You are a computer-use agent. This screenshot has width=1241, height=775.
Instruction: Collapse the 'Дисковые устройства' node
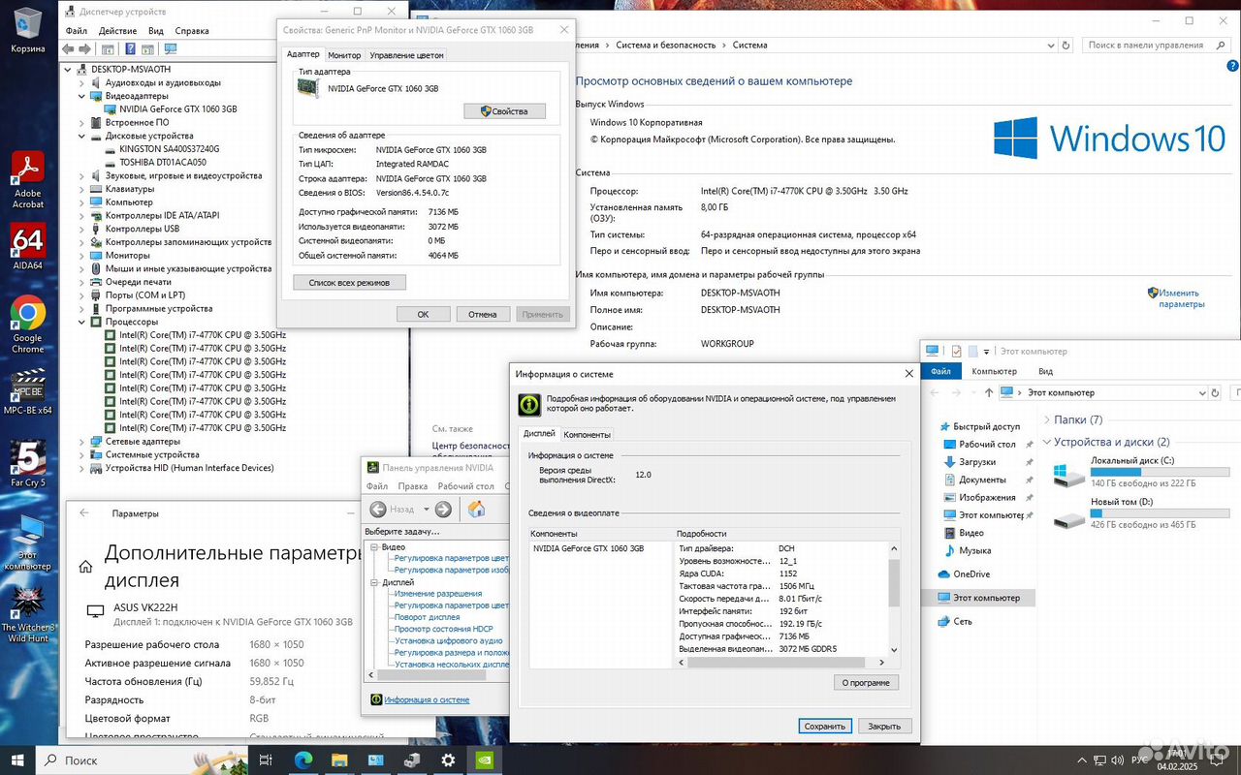click(82, 136)
